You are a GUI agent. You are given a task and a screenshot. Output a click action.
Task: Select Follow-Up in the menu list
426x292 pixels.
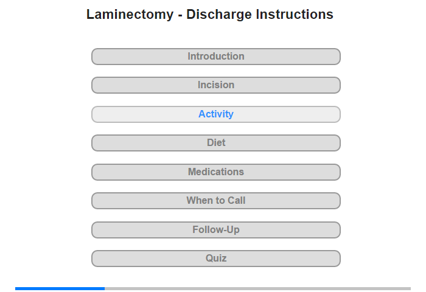[215, 230]
